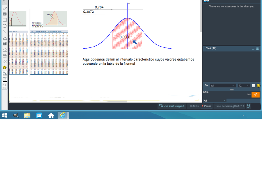
Task: Open the paint bucket fill color
Action: pos(5,74)
